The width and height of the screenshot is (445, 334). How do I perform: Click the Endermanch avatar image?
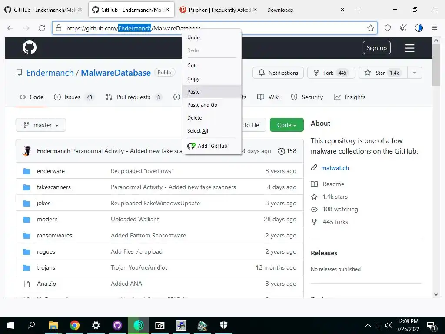27,151
